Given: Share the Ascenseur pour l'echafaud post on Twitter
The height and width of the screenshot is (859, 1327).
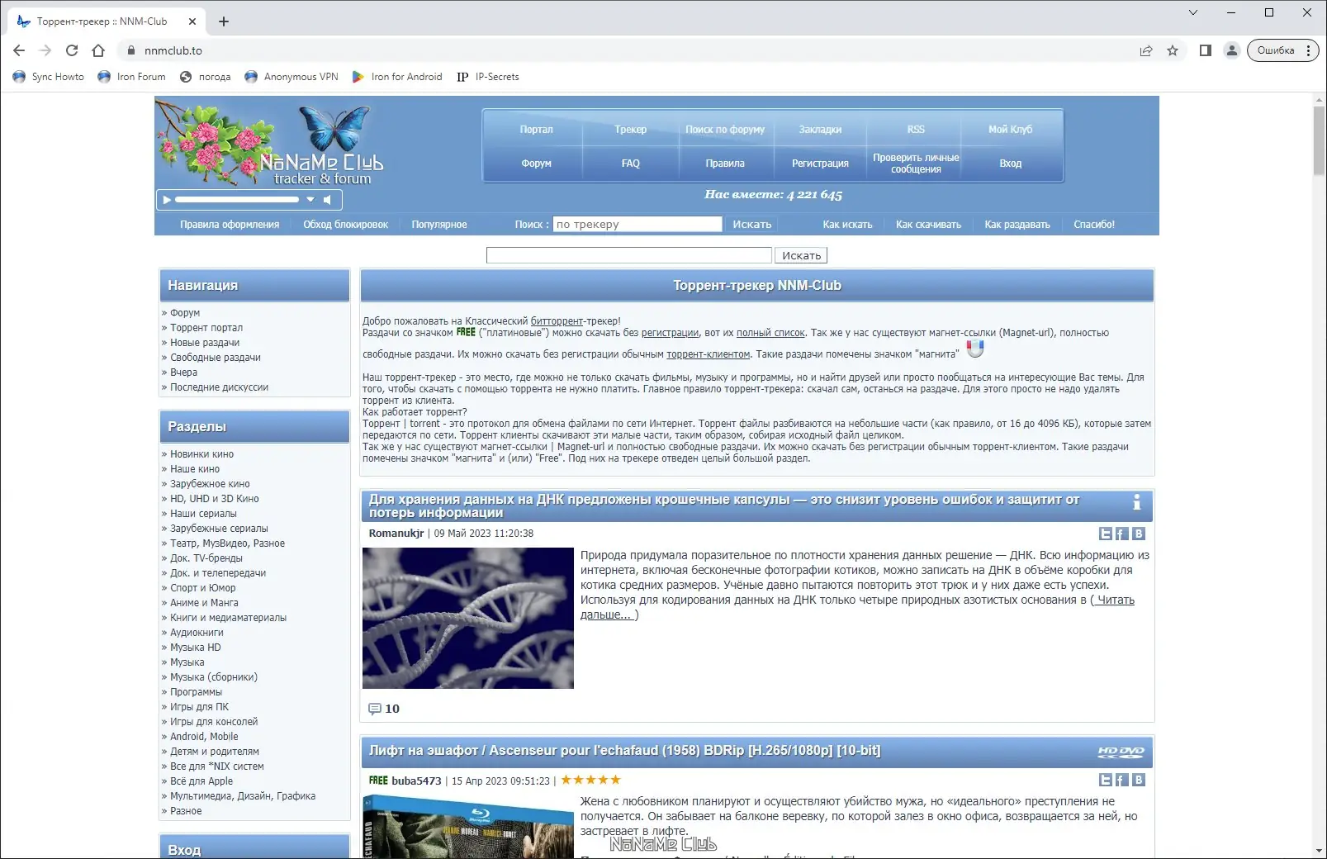Looking at the screenshot, I should (1106, 780).
